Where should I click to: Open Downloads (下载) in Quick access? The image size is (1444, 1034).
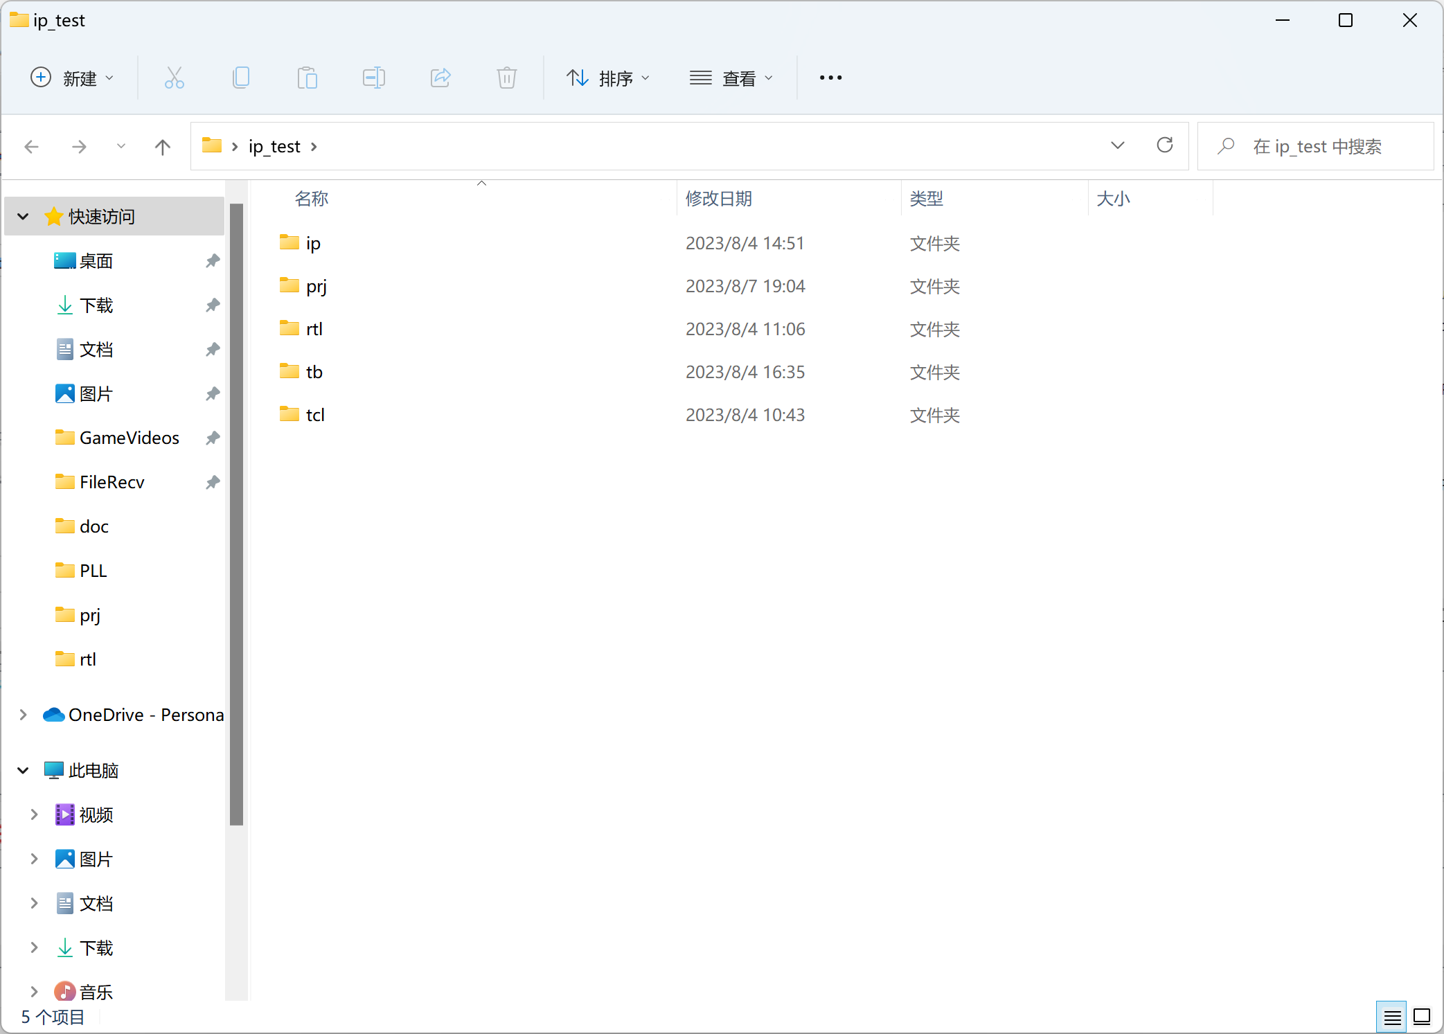[x=96, y=305]
